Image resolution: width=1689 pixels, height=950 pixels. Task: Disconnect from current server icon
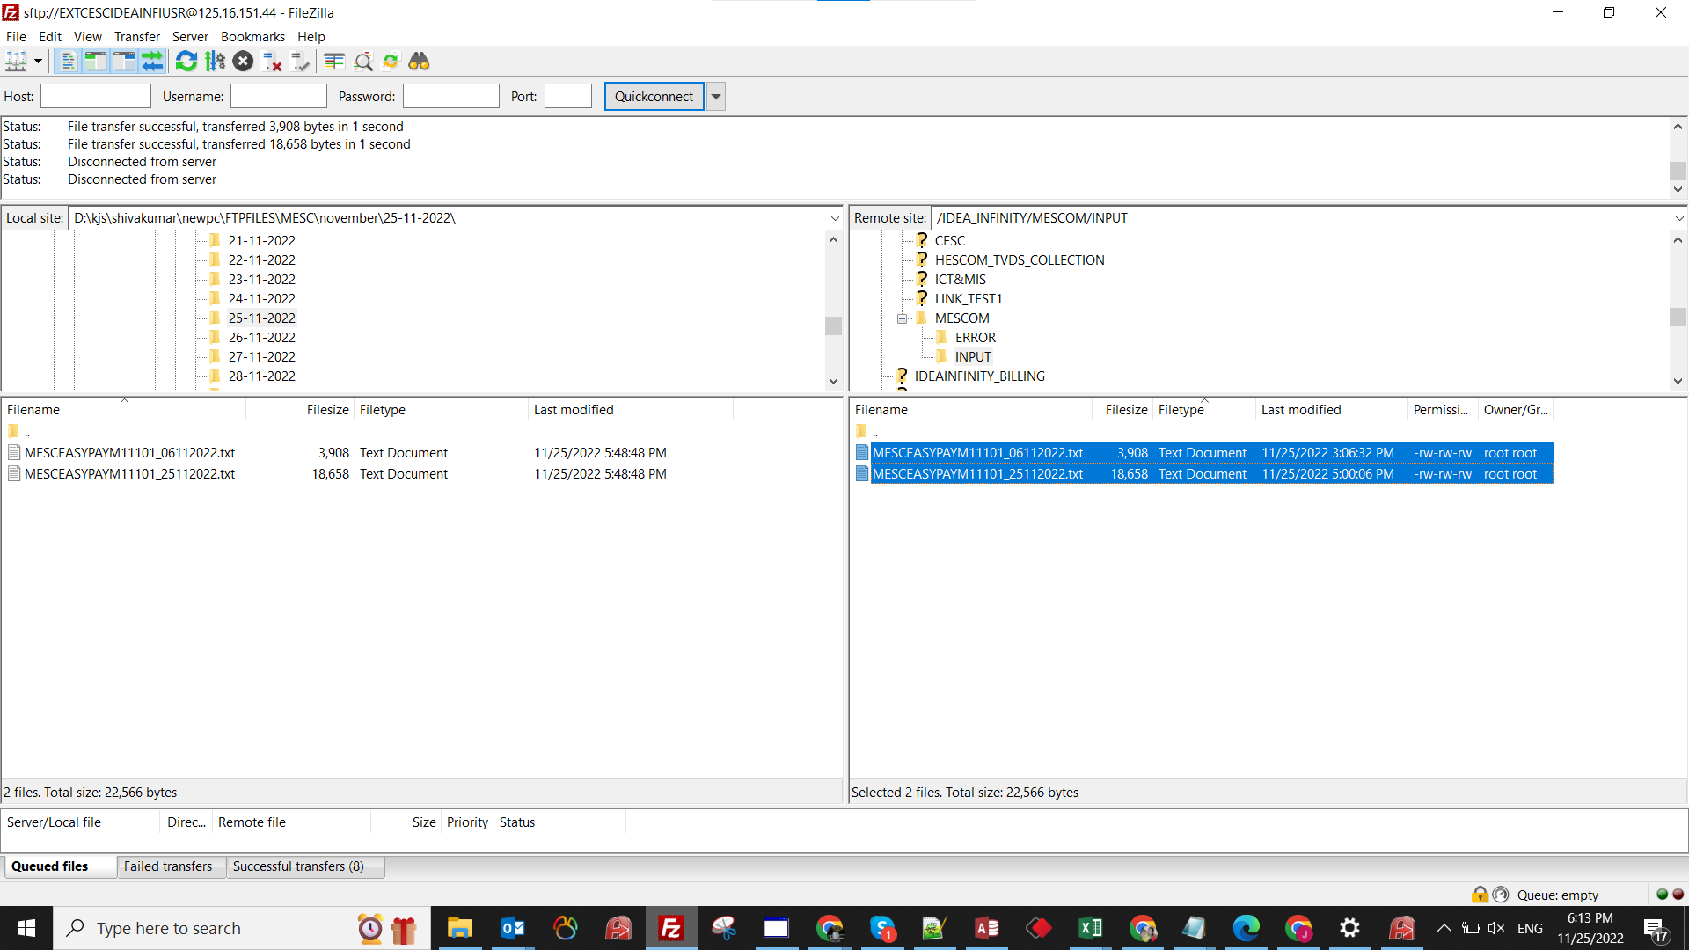click(x=272, y=62)
